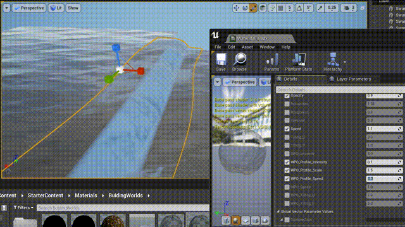Screen dimensions: 405x227
Task: Click the main viewport Perspective button
Action: coord(29,8)
